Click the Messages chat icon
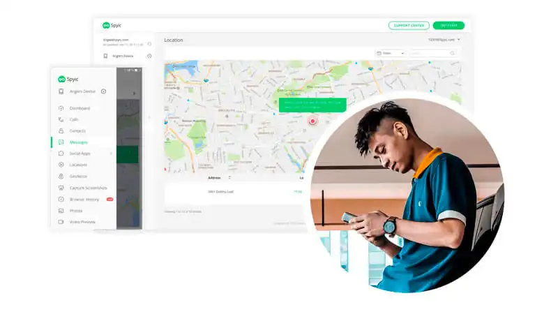This screenshot has width=558, height=314. tap(61, 142)
